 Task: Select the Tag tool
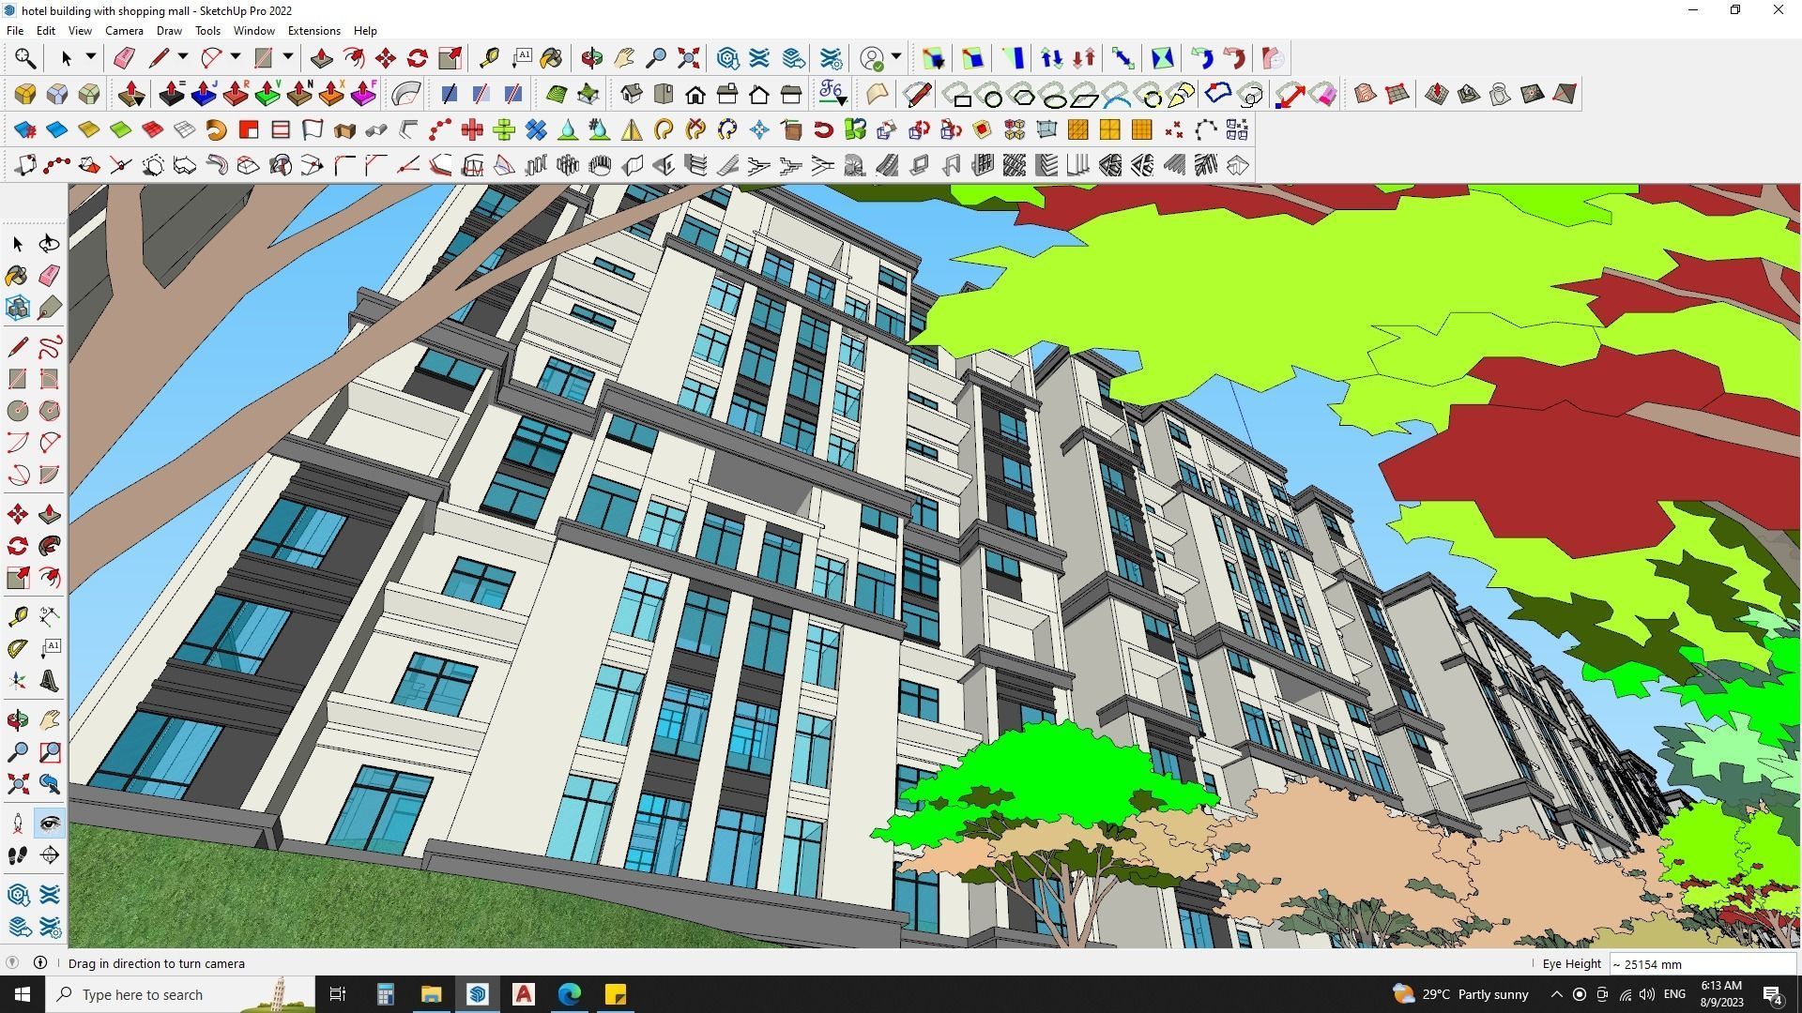[x=49, y=308]
